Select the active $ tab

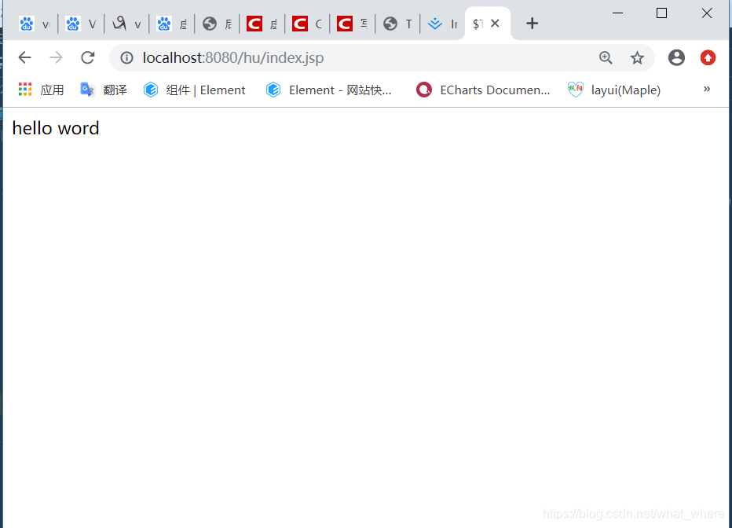click(478, 24)
